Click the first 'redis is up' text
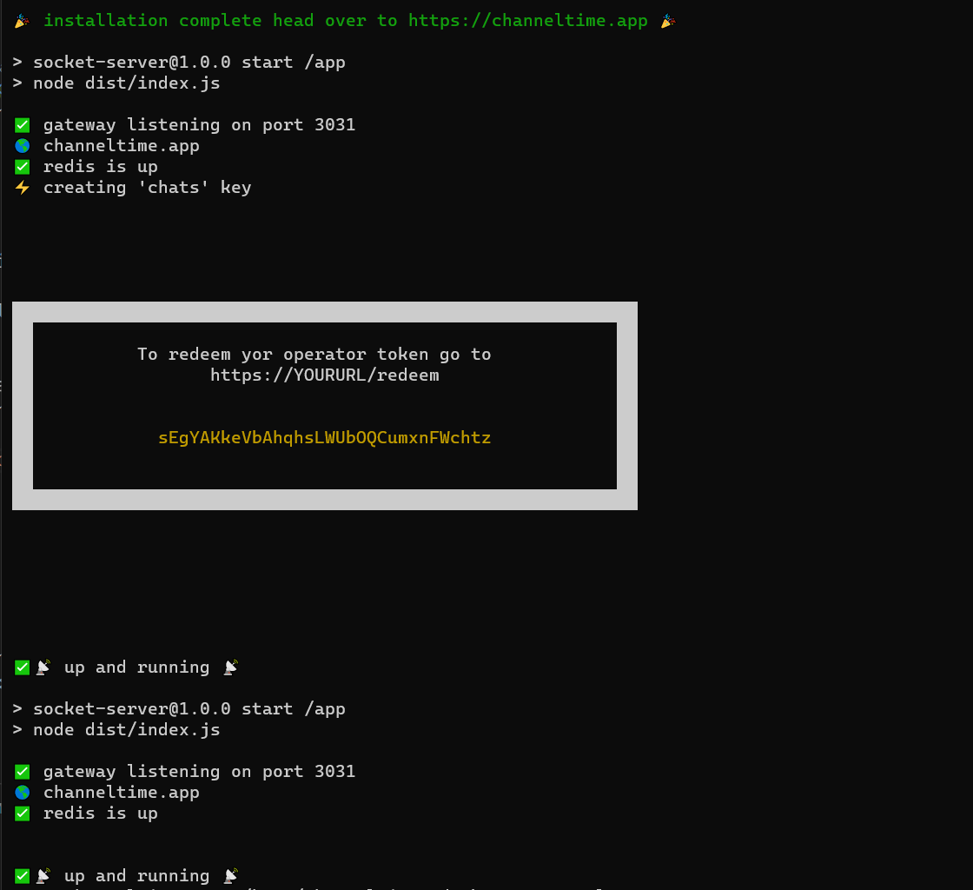 (x=101, y=167)
